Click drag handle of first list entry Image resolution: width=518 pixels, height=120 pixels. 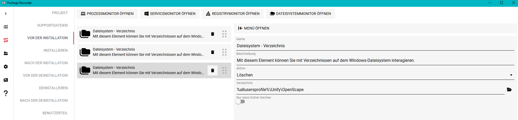coord(224,34)
